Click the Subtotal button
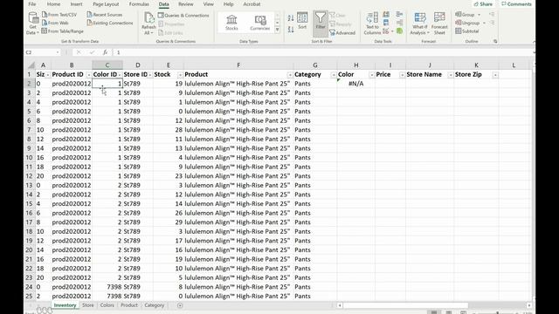 (467, 31)
